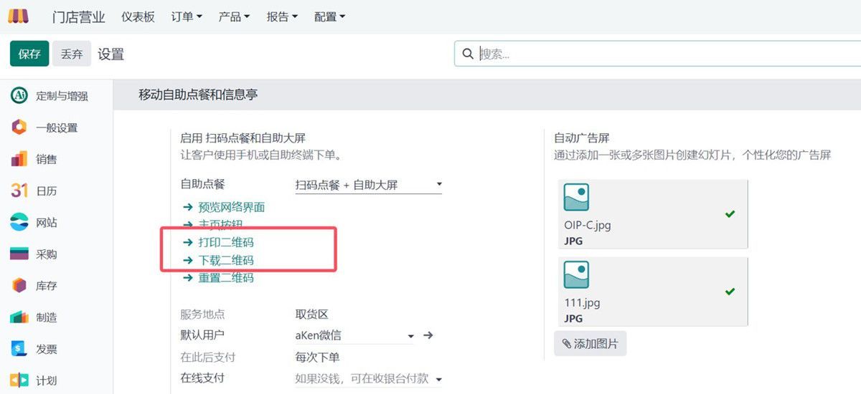Click the arrow beside aKen微信 user

[428, 335]
